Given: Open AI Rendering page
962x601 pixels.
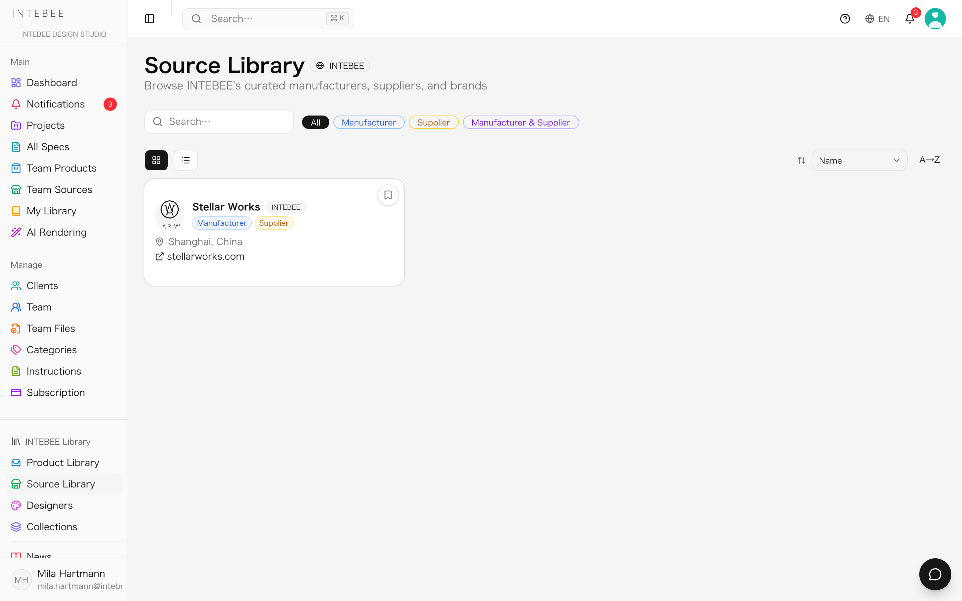Looking at the screenshot, I should [63, 232].
